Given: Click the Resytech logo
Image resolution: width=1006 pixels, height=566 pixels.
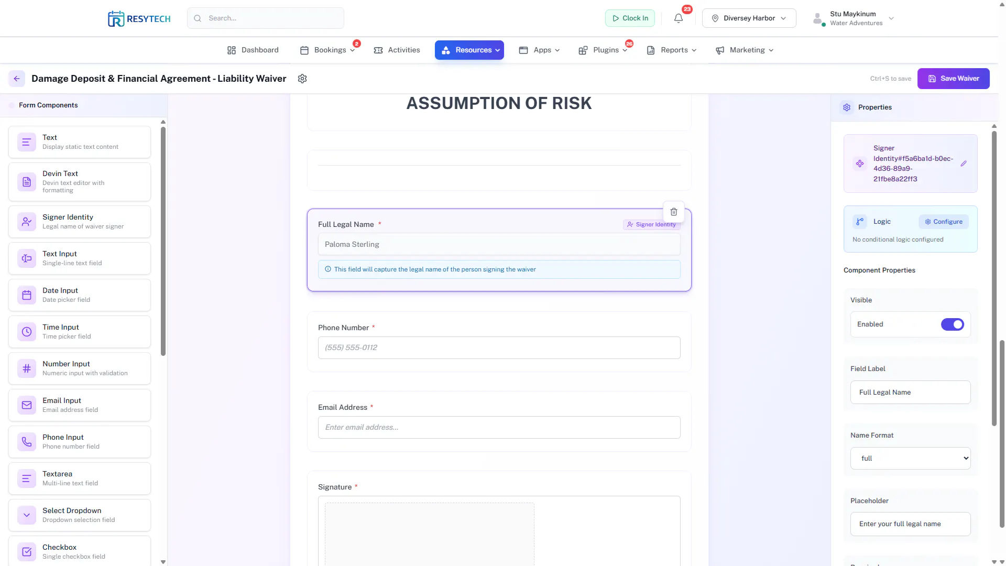Looking at the screenshot, I should tap(139, 19).
